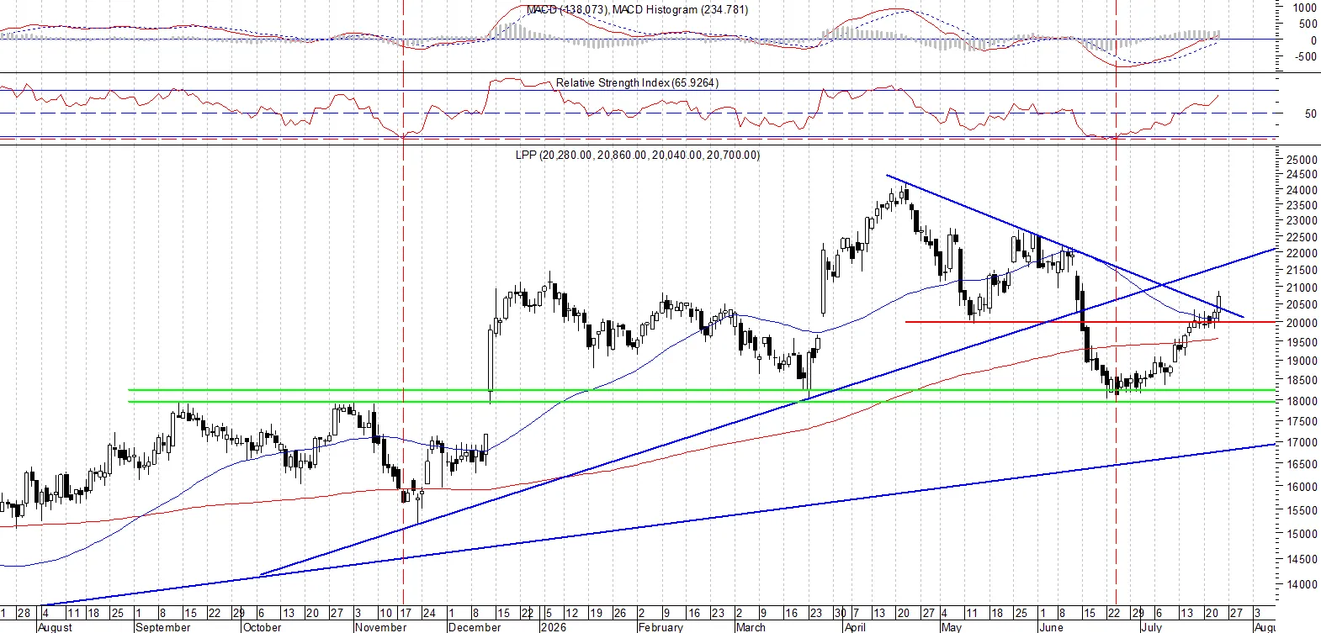Click the February month label
The height and width of the screenshot is (633, 1321).
click(660, 627)
